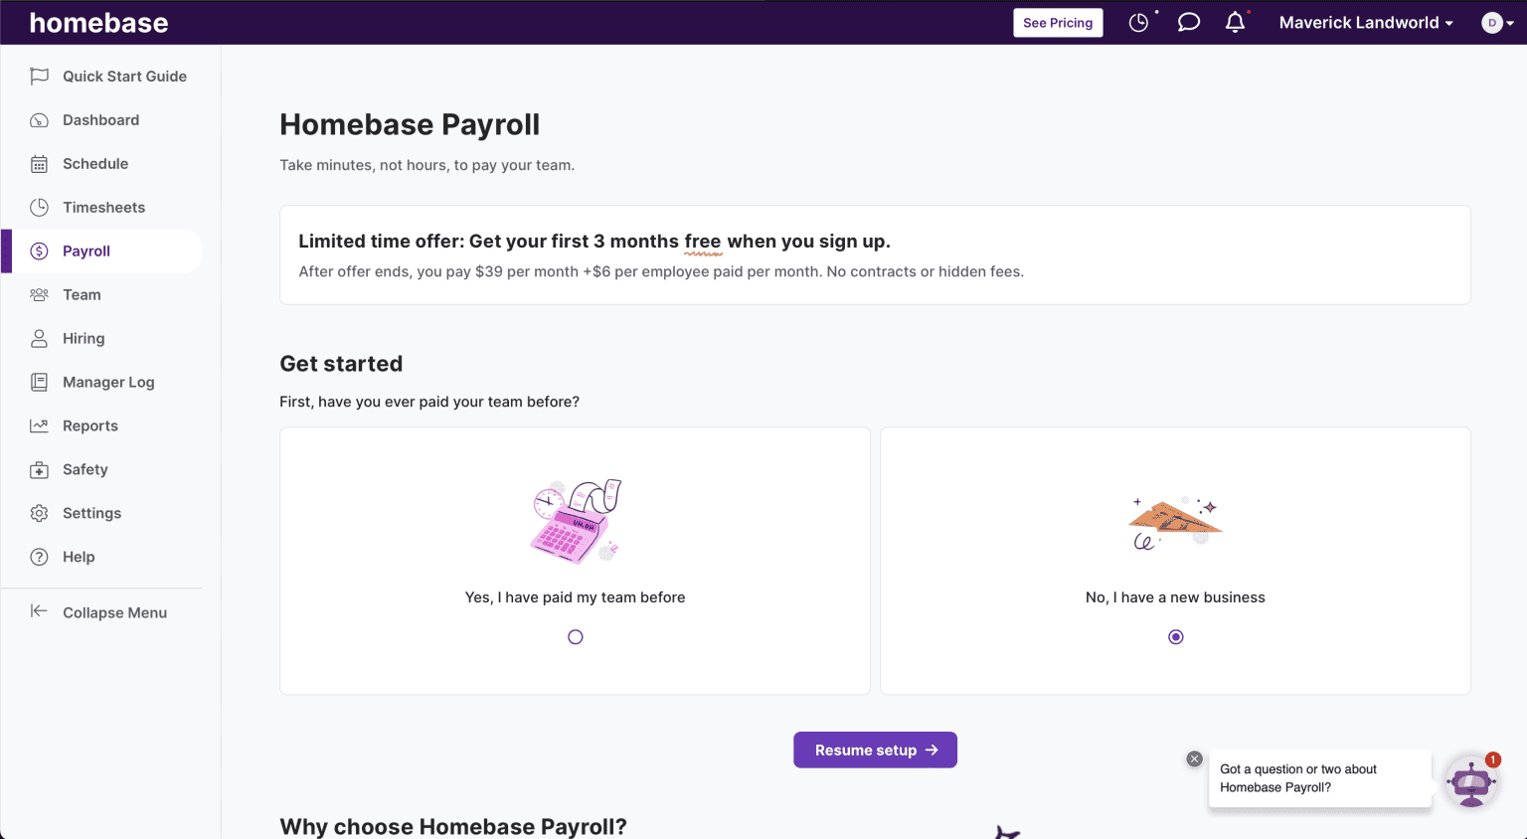
Task: Open the Quick Start Guide
Action: point(124,76)
